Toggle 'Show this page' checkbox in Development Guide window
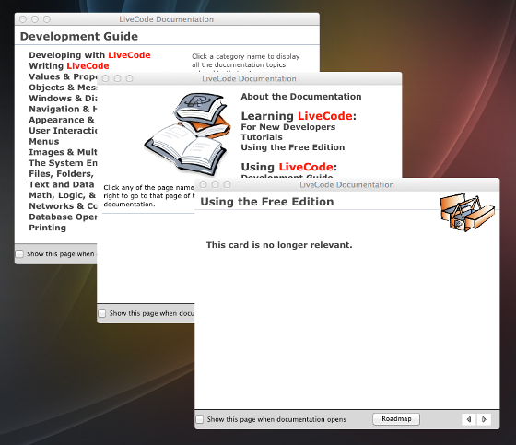 (19, 253)
